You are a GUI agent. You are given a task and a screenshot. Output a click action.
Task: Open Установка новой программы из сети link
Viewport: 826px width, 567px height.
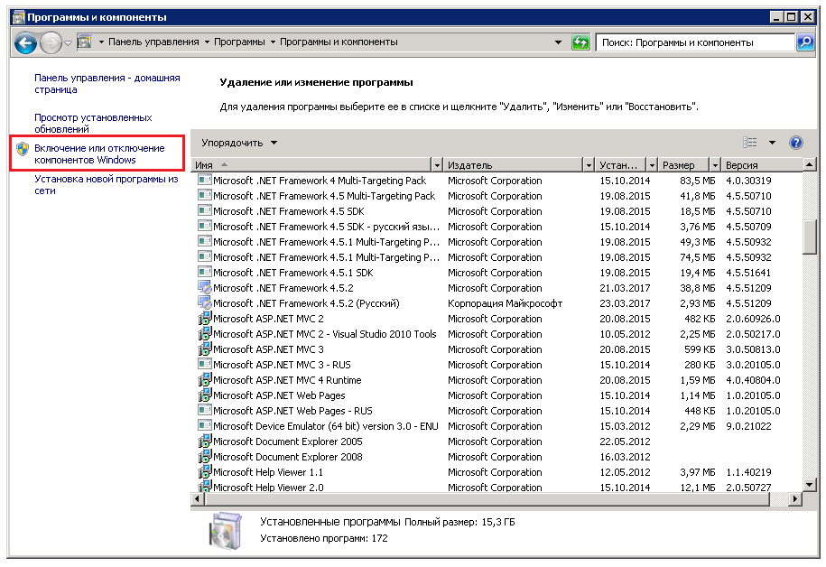tap(106, 184)
